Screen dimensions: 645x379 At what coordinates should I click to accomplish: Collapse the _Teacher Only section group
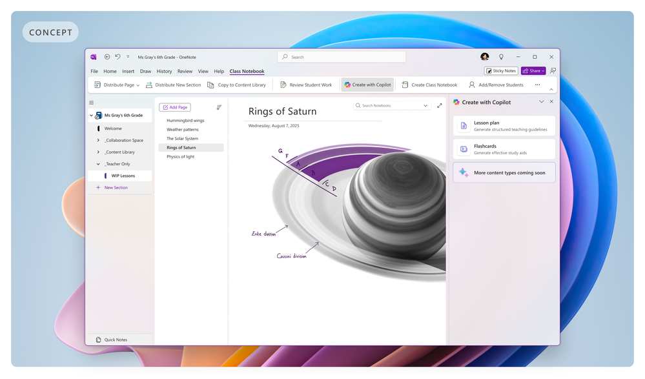point(98,164)
